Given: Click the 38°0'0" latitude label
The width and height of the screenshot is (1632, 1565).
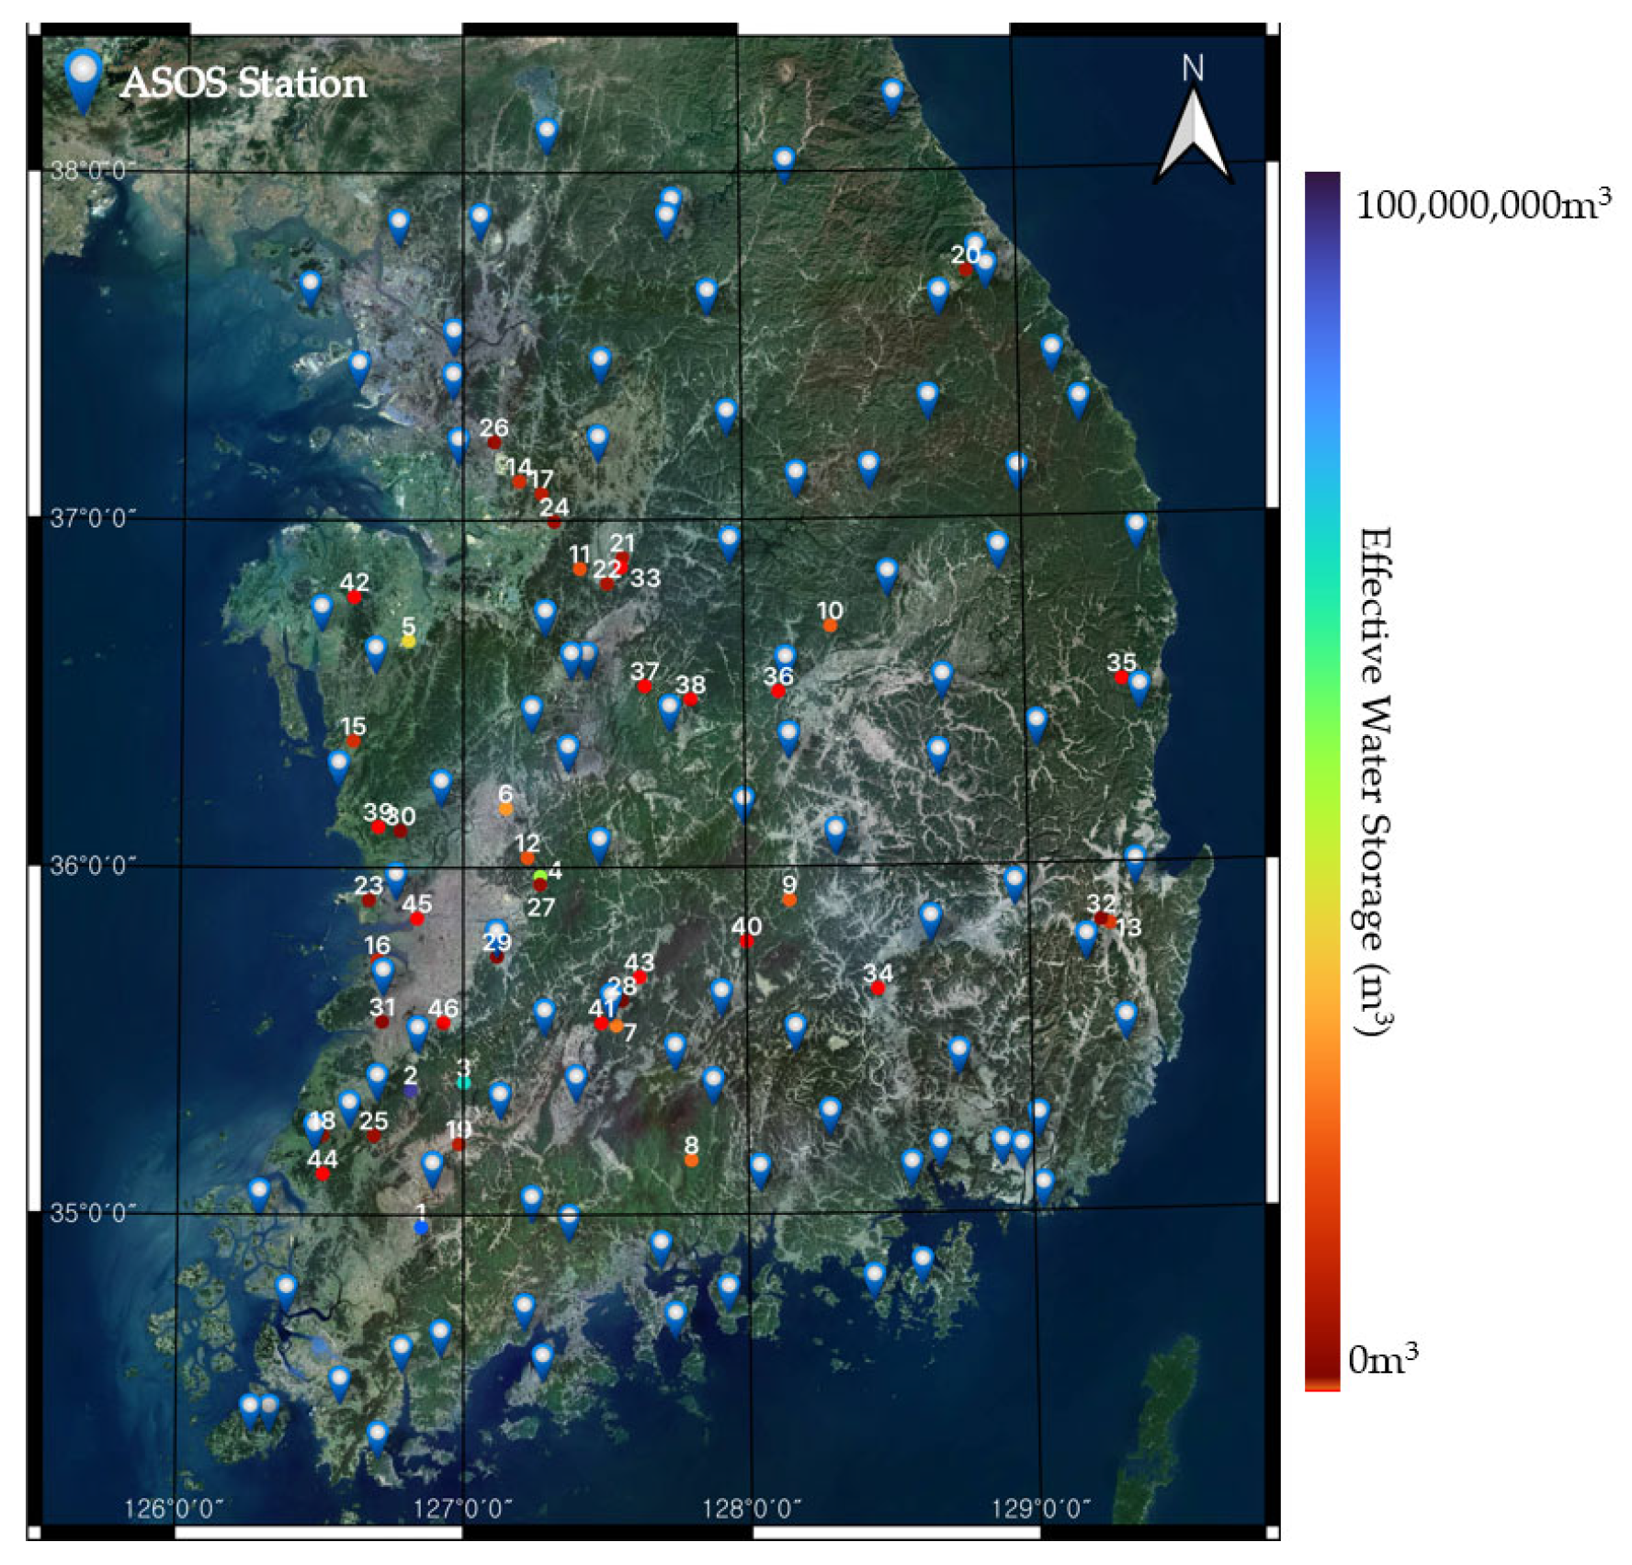Looking at the screenshot, I should pos(93,171).
